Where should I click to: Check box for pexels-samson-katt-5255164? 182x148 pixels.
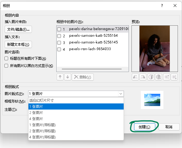(59, 36)
